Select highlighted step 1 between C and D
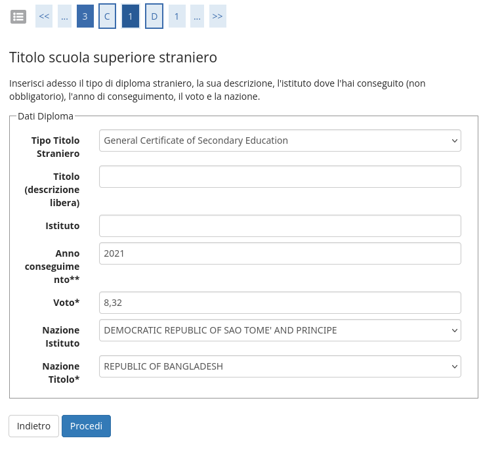This screenshot has height=453, width=481. pos(131,16)
